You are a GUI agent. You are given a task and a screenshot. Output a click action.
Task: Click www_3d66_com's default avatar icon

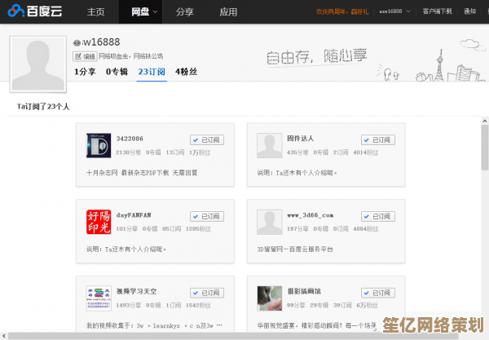[x=269, y=221]
